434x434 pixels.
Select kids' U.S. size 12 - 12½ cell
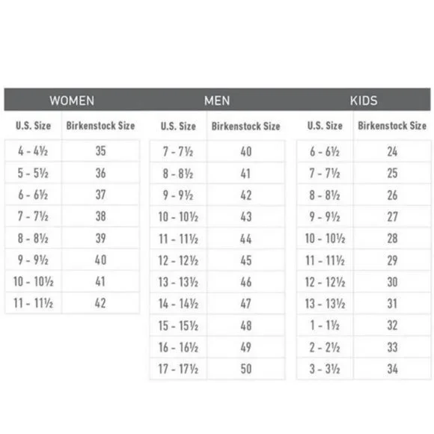click(325, 282)
